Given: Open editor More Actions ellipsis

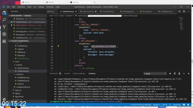Looking at the screenshot, I should [x=188, y=11].
